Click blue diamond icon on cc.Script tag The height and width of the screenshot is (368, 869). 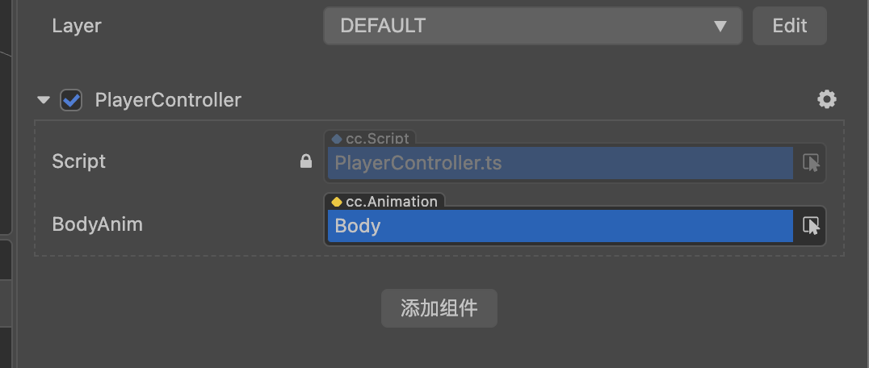click(337, 139)
